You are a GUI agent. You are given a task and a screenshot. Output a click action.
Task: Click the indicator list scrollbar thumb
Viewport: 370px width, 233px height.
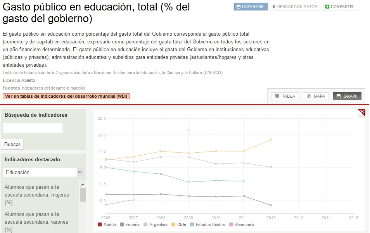pyautogui.click(x=83, y=194)
